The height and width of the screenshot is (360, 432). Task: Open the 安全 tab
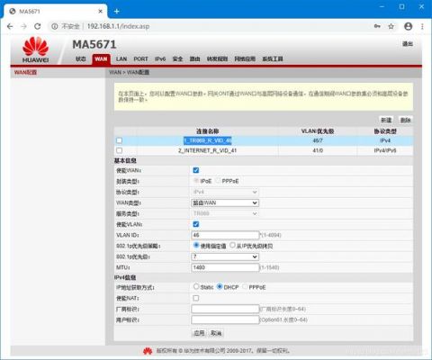click(177, 58)
